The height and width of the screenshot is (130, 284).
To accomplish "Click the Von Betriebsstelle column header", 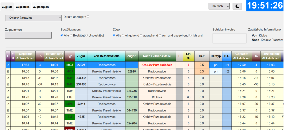I will click(106, 56).
